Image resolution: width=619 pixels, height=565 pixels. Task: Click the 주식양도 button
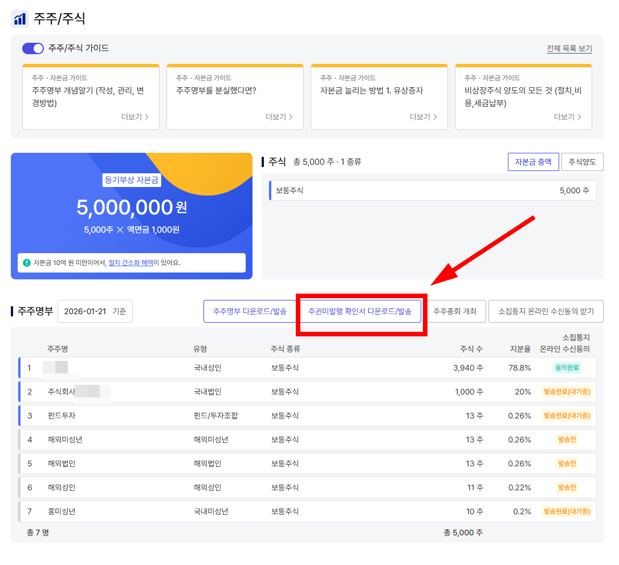[x=583, y=162]
